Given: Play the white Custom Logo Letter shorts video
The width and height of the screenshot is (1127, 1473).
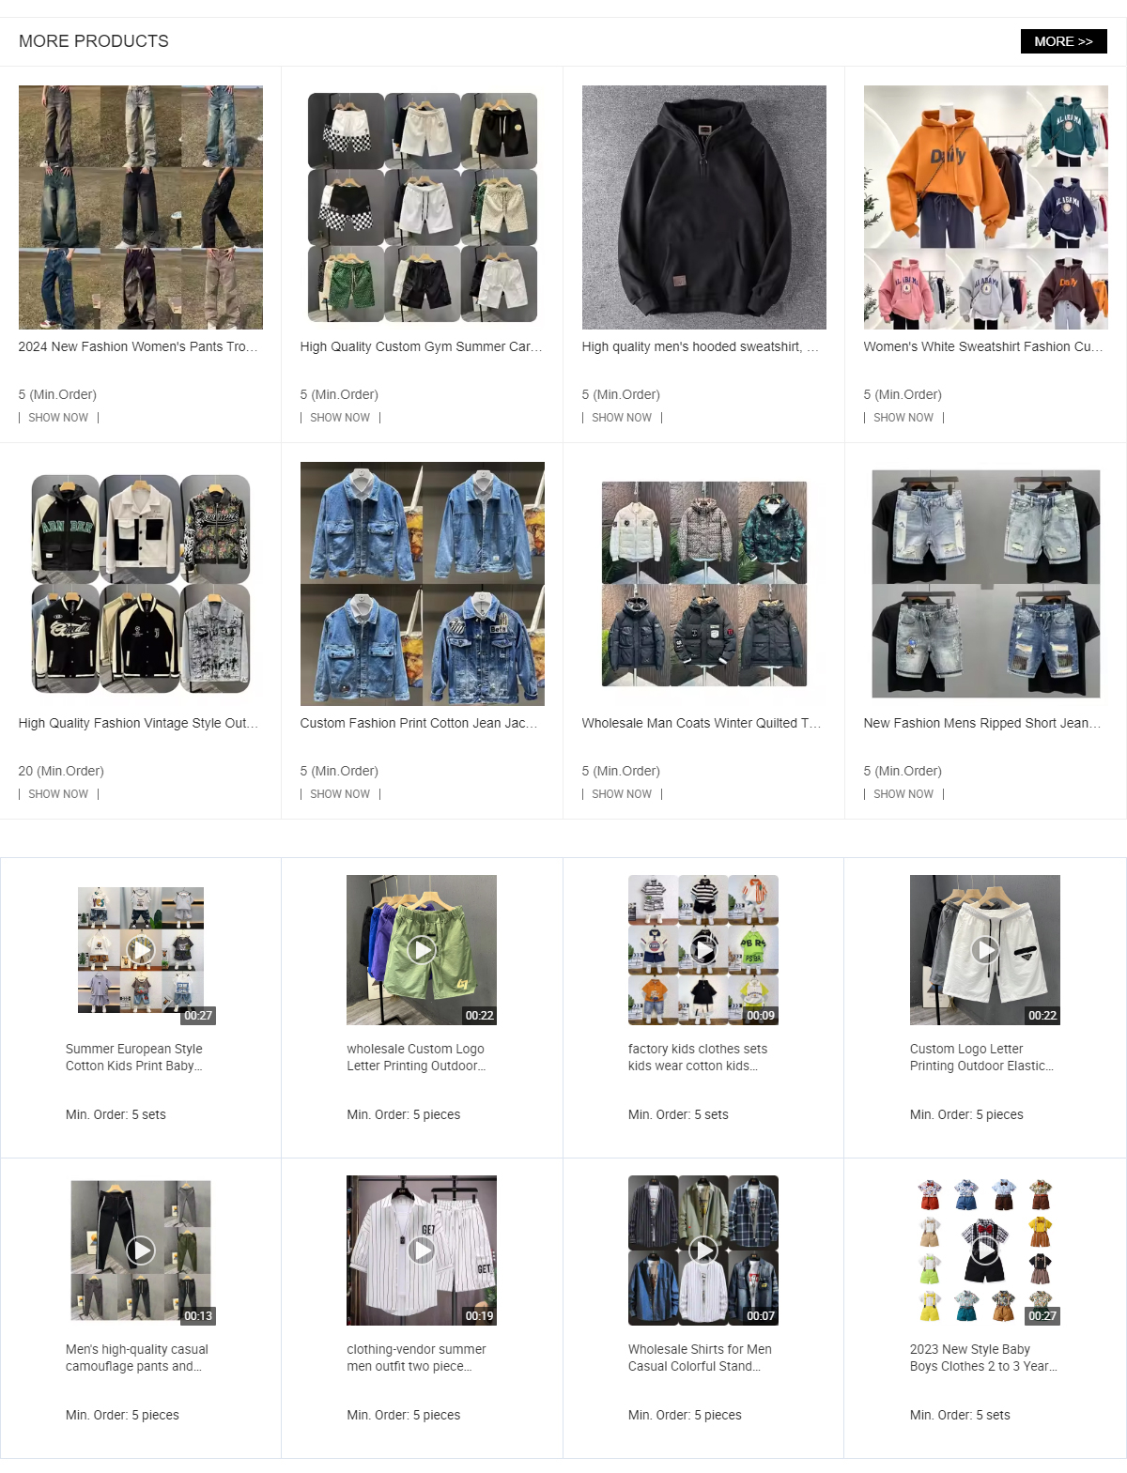Looking at the screenshot, I should [x=985, y=950].
